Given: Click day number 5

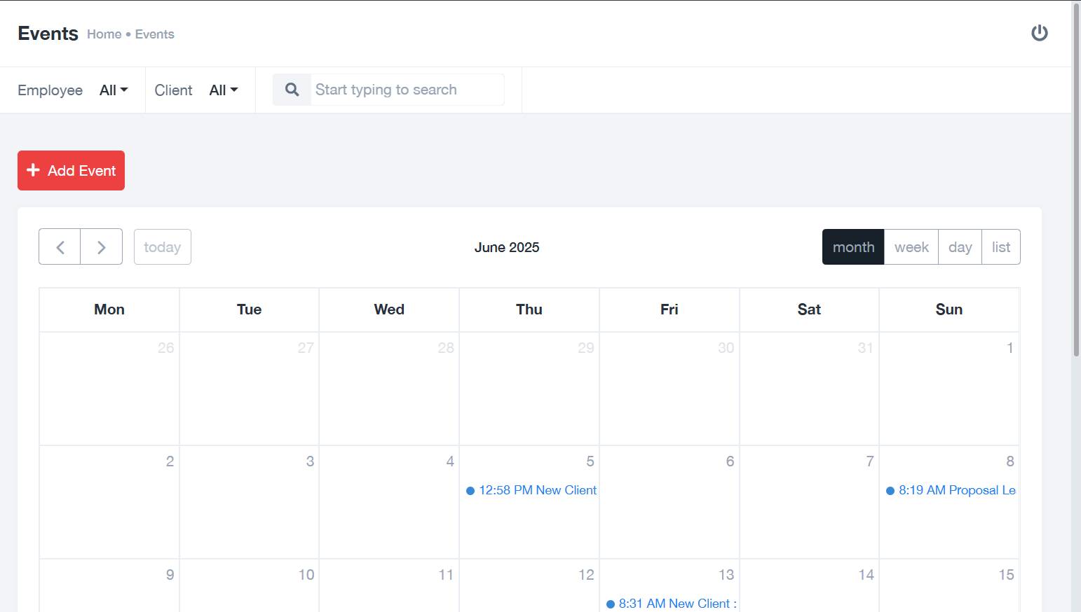Looking at the screenshot, I should coord(590,461).
